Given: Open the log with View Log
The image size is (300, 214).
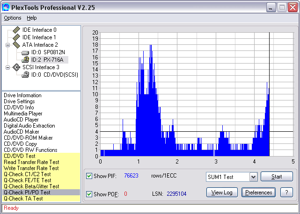Looking at the screenshot, I should [222, 193].
